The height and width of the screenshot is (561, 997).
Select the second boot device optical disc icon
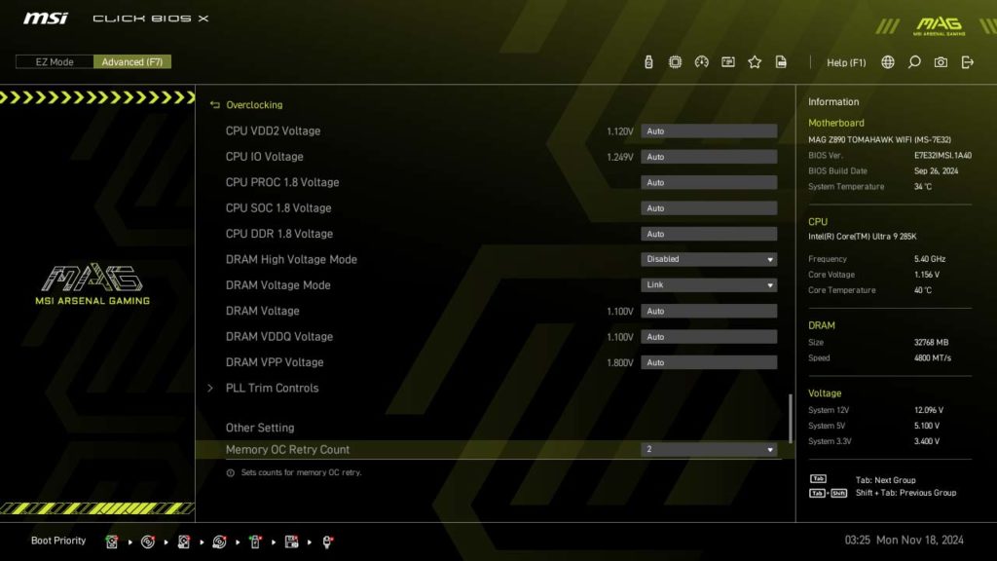[148, 542]
